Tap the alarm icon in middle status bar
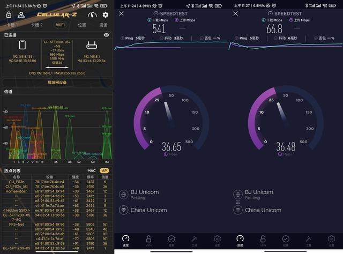The image size is (343, 254). coord(160,6)
